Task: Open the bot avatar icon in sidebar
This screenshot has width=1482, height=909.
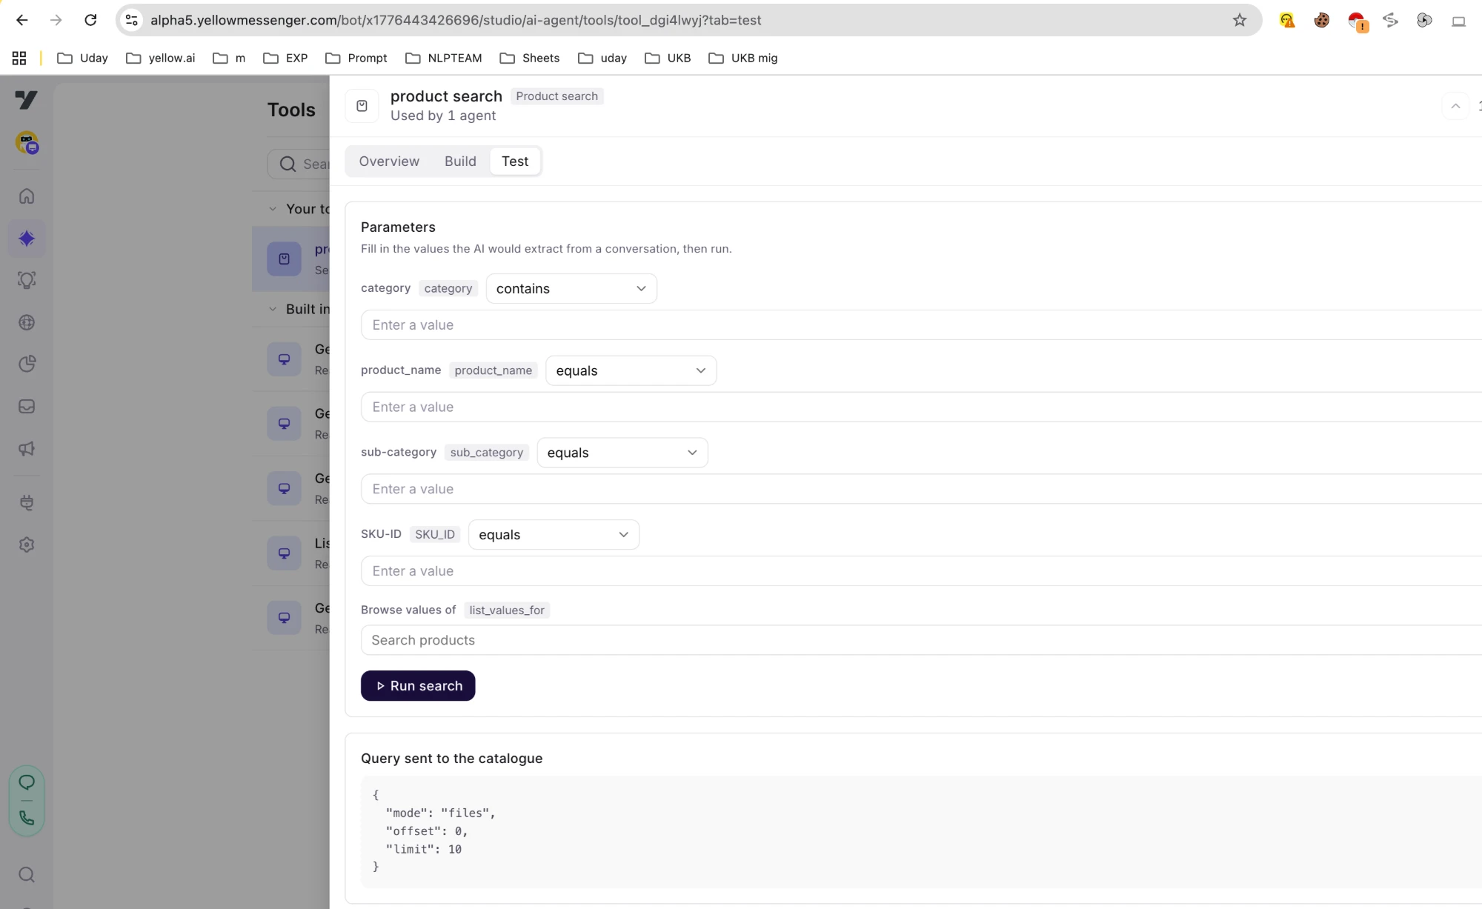Action: pos(27,141)
